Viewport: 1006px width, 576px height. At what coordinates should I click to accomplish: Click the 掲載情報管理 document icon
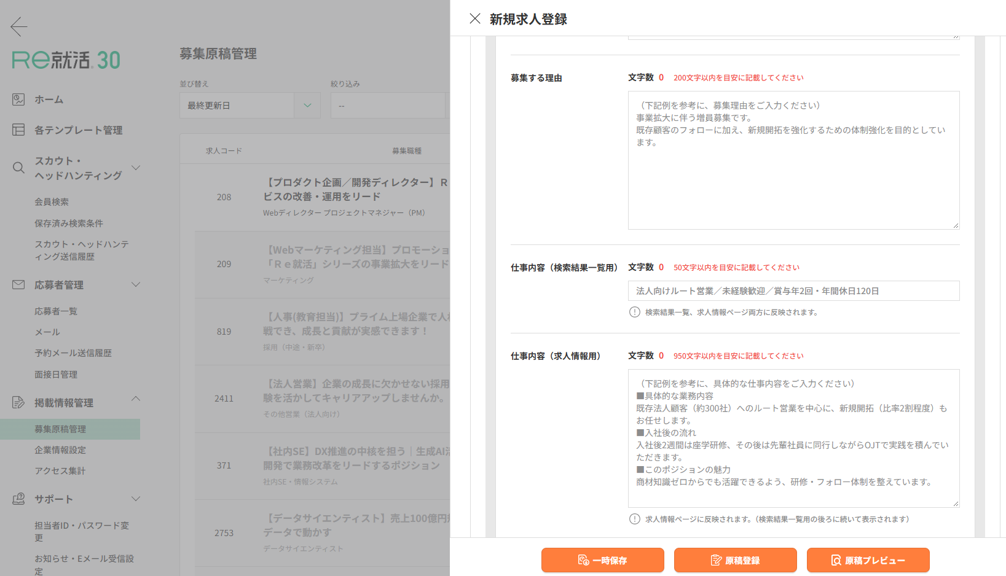click(18, 402)
